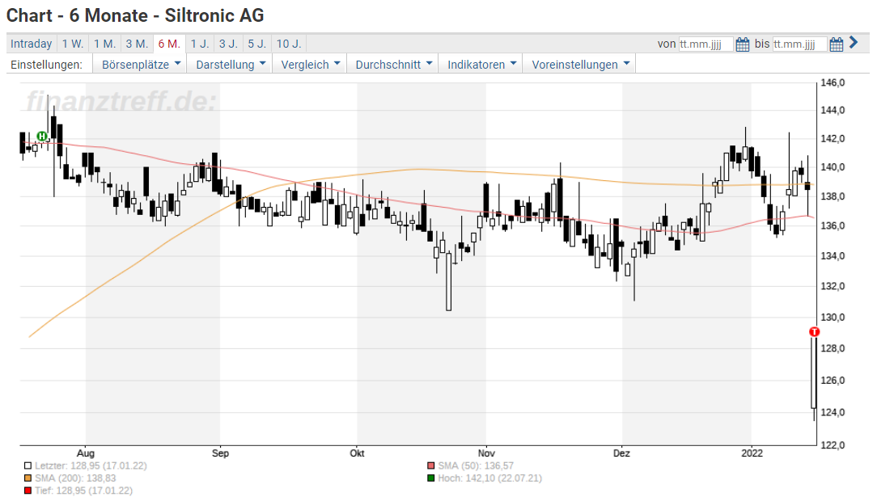Click the '2022' x-axis label
877x501 pixels.
click(x=752, y=453)
